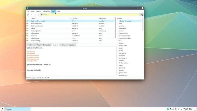Select the arduino group

tap(122, 26)
